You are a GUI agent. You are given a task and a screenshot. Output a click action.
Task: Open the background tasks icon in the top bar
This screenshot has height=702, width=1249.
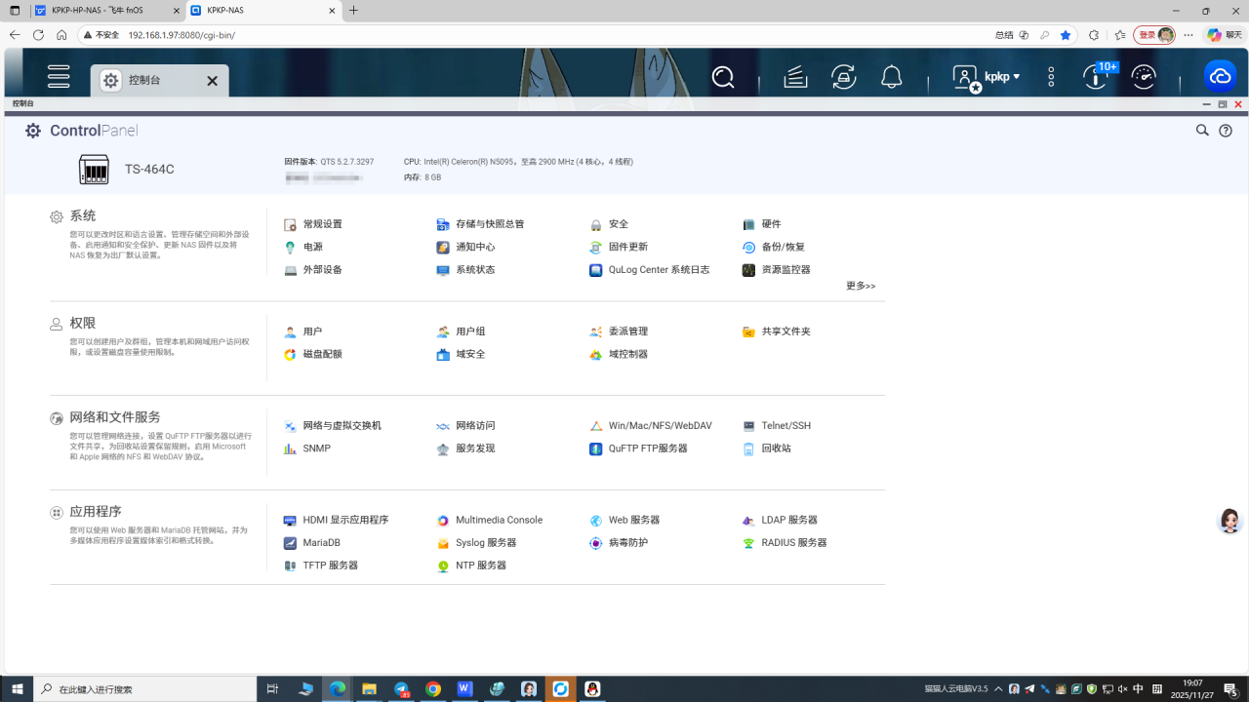click(x=843, y=76)
